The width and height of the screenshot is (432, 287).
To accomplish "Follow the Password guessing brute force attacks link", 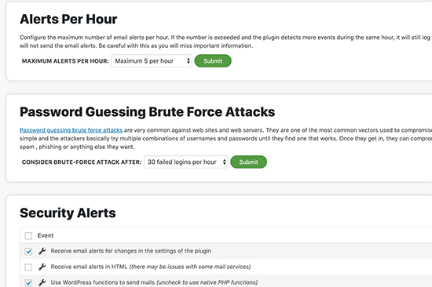I will coord(71,130).
